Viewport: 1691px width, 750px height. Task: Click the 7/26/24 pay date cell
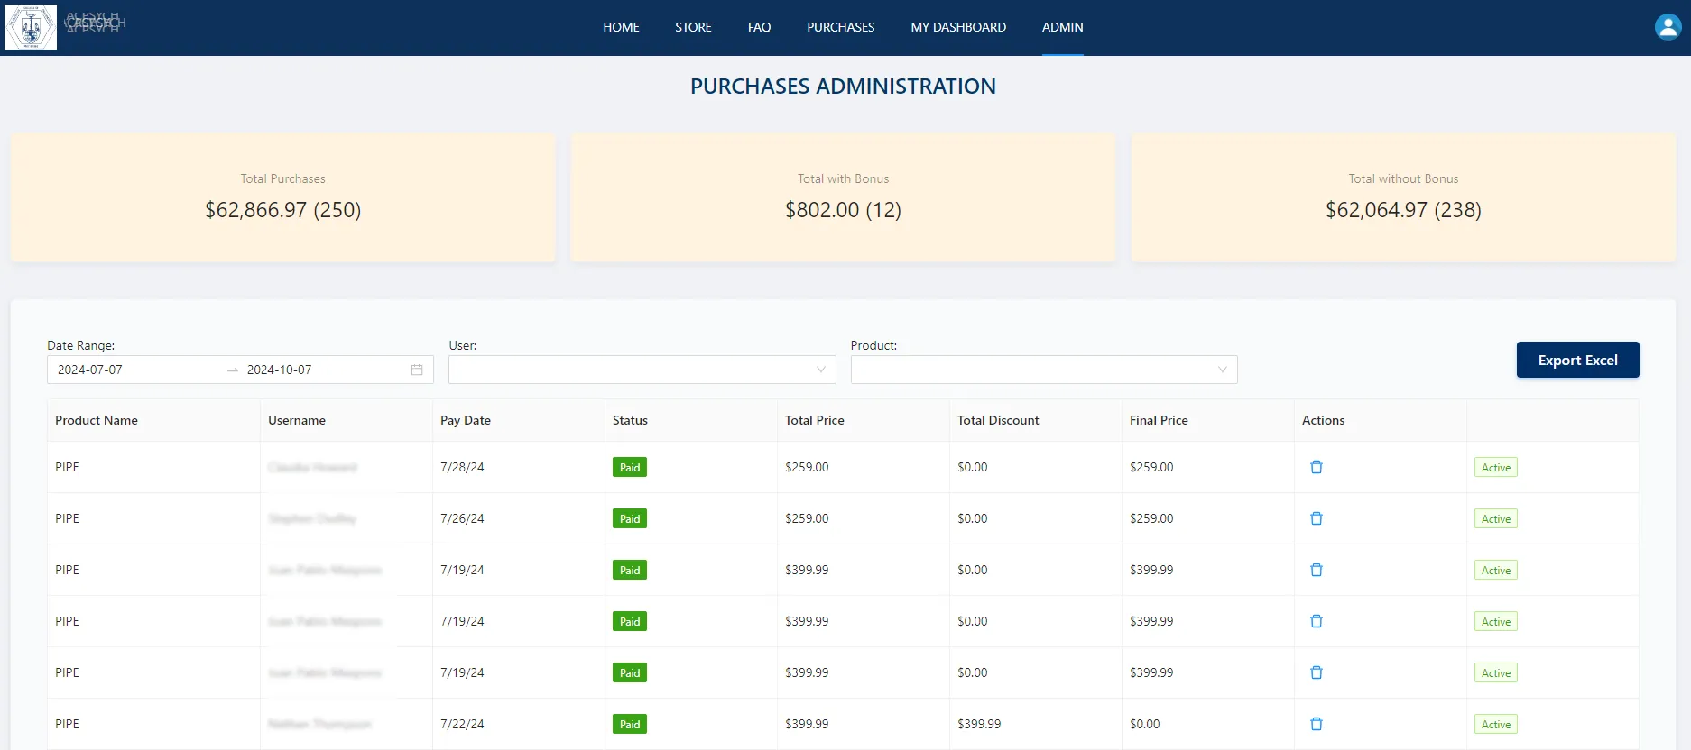(519, 518)
